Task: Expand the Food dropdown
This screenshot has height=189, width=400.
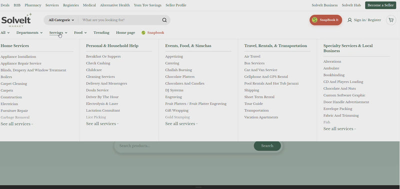Action: click(80, 32)
